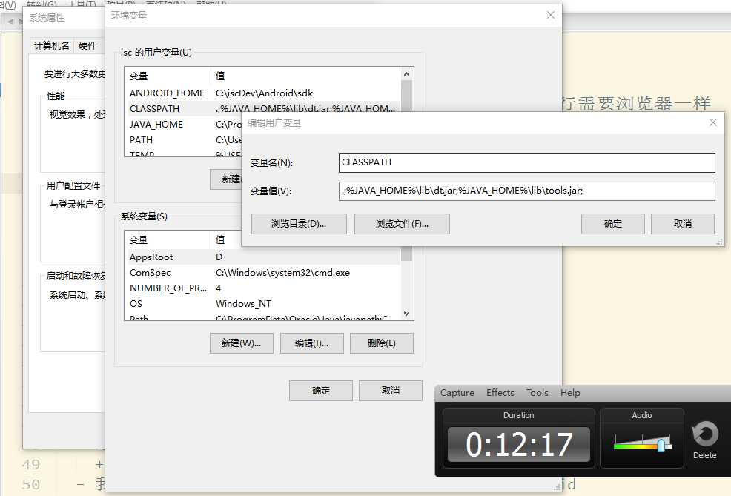
Task: Click the 变量名 input field
Action: coord(527,162)
